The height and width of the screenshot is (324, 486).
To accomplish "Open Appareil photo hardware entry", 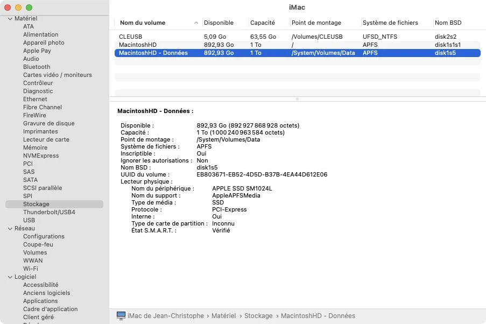I will pyautogui.click(x=44, y=43).
